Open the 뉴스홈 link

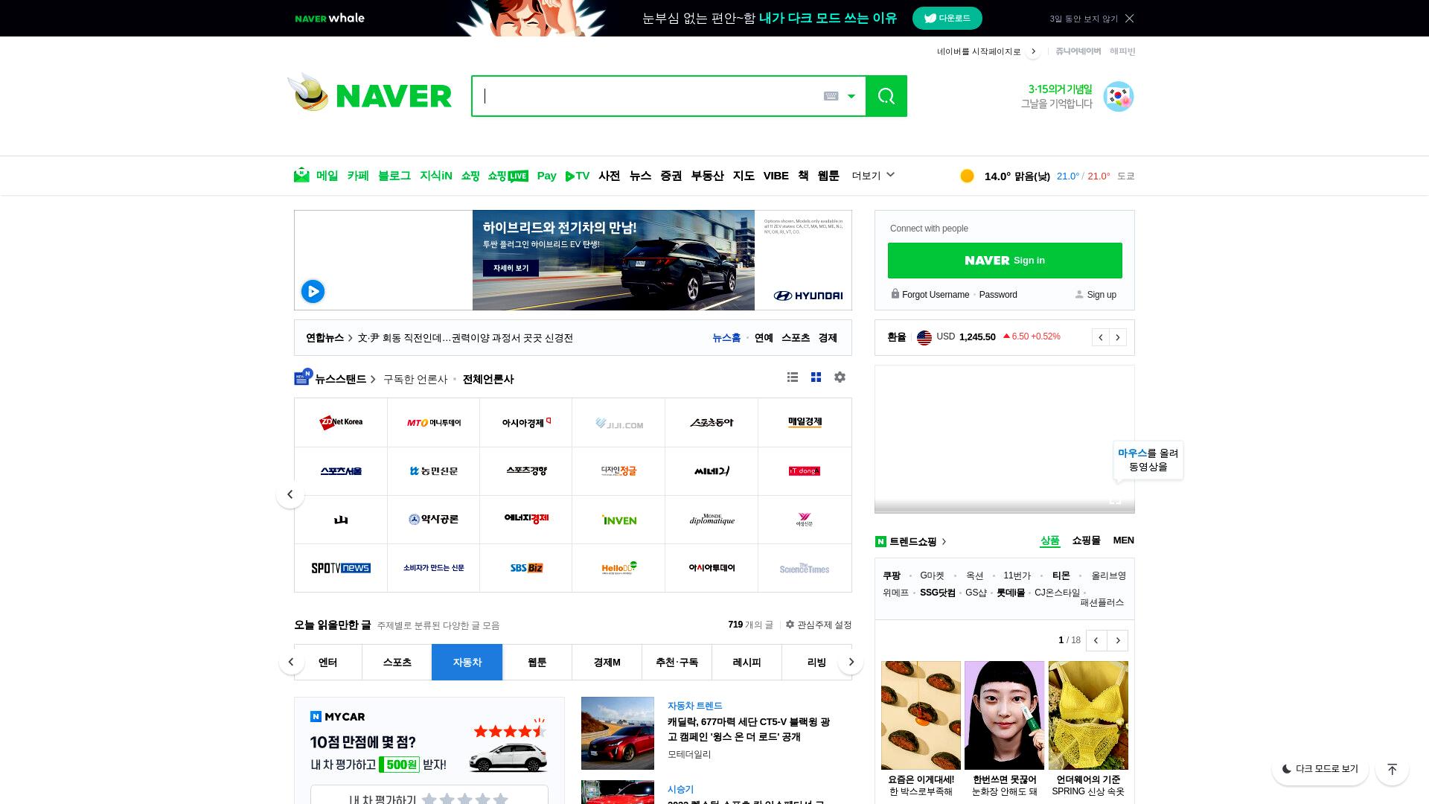tap(726, 338)
